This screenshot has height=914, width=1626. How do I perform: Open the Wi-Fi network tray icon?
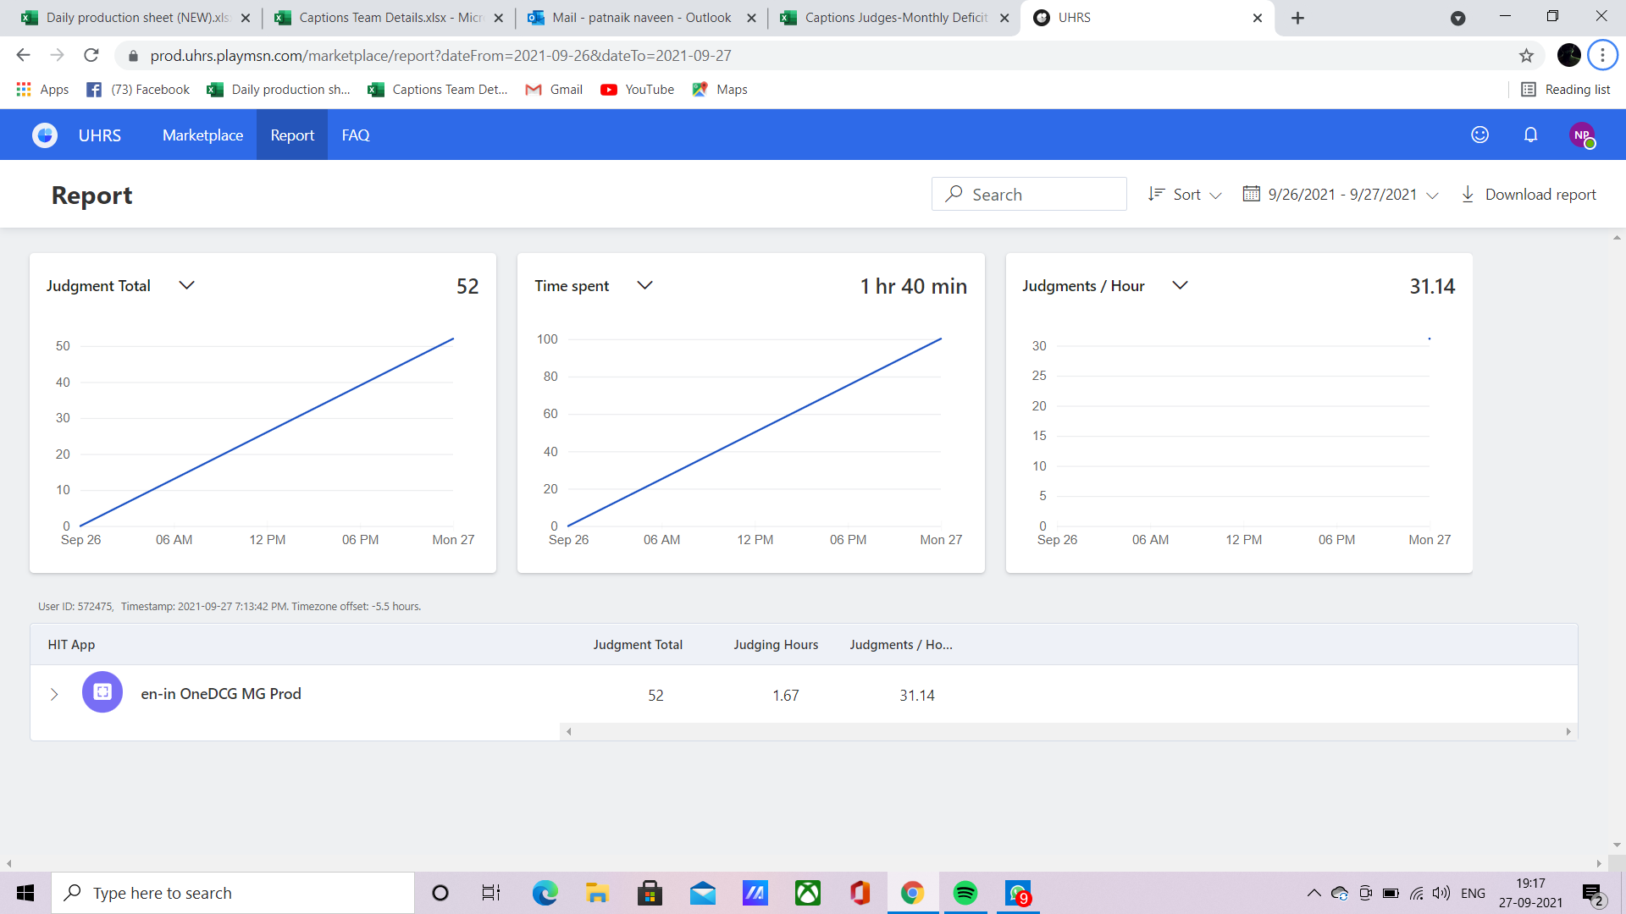1416,893
